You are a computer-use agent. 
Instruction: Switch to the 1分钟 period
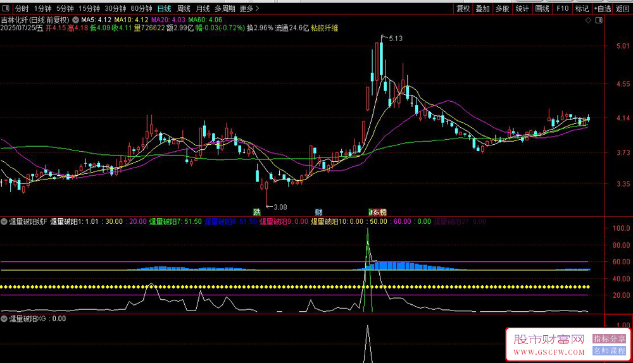coord(43,8)
